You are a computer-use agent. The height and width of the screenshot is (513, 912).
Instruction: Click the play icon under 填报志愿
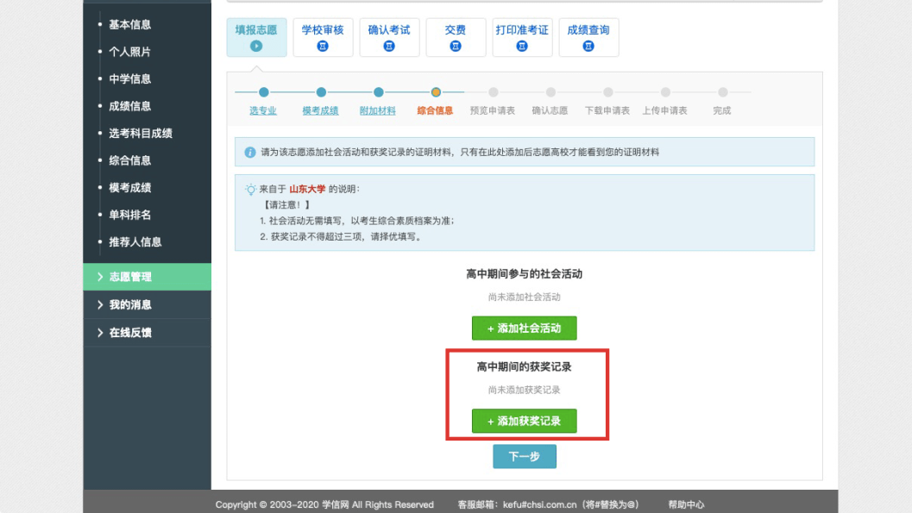pyautogui.click(x=256, y=46)
